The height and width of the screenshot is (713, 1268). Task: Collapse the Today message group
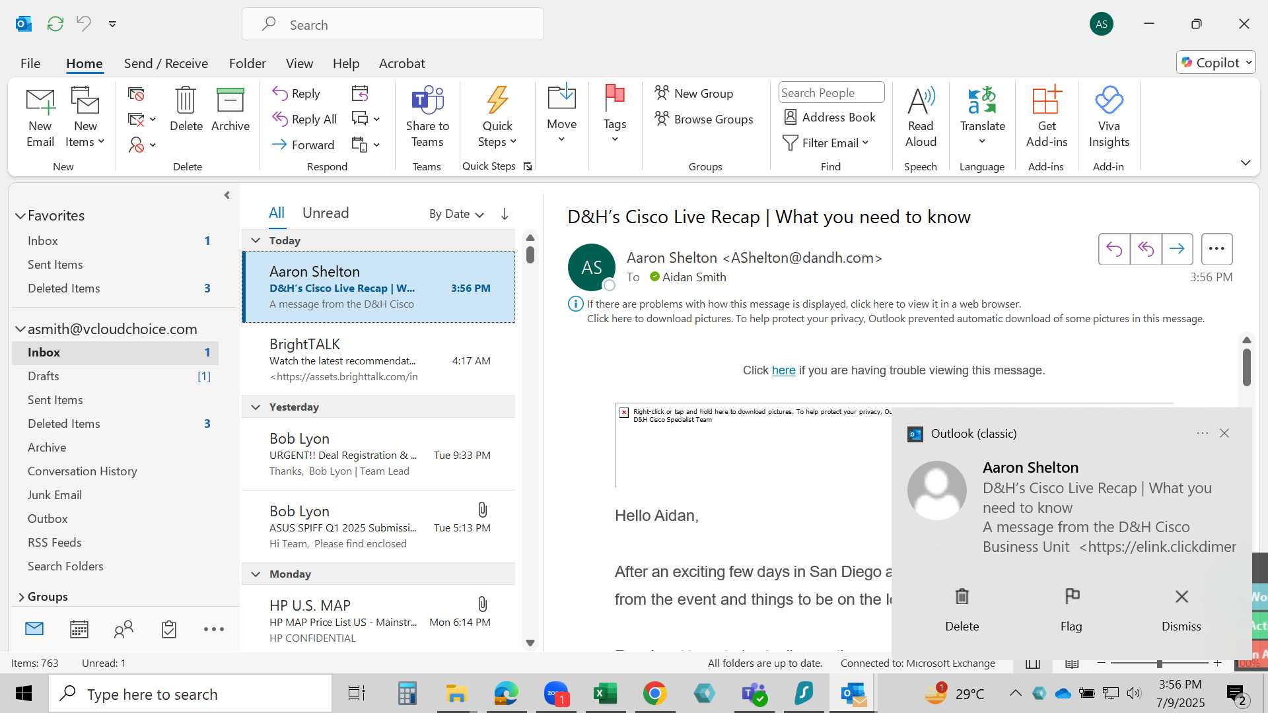[256, 240]
